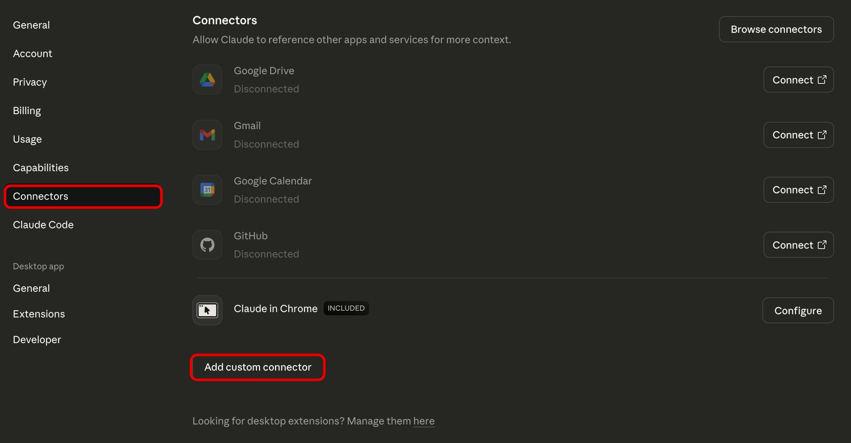851x443 pixels.
Task: Connect the Google Calendar connector
Action: click(x=798, y=190)
